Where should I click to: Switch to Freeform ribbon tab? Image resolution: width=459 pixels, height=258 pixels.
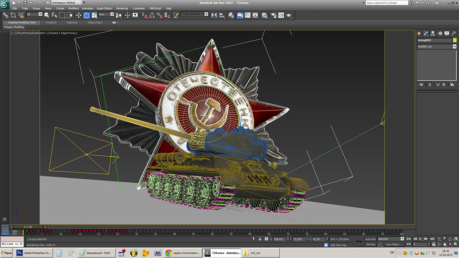51,22
